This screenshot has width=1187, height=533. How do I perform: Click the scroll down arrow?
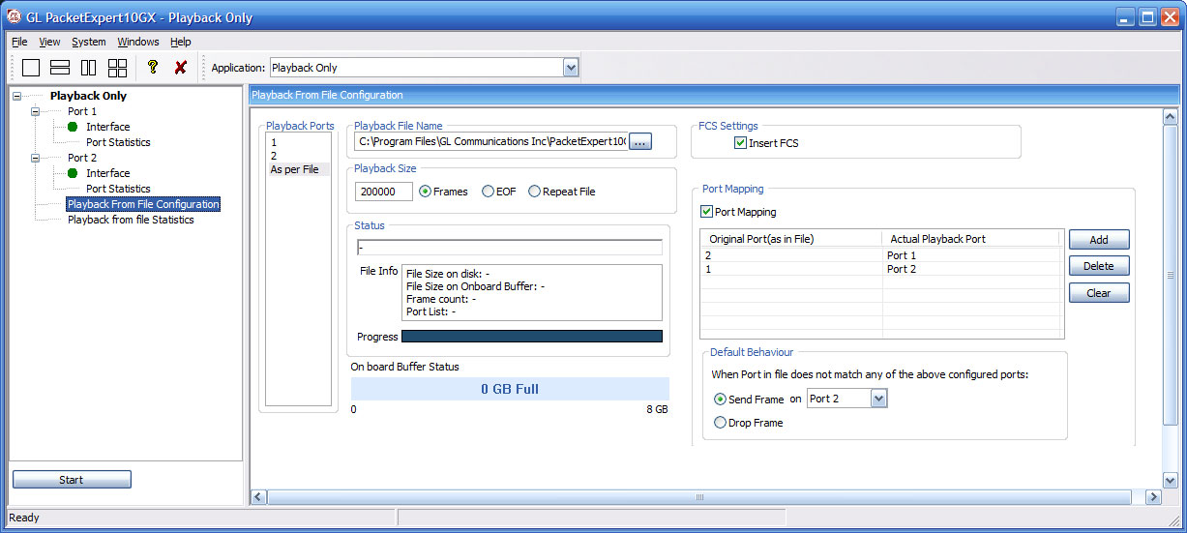tap(1170, 480)
